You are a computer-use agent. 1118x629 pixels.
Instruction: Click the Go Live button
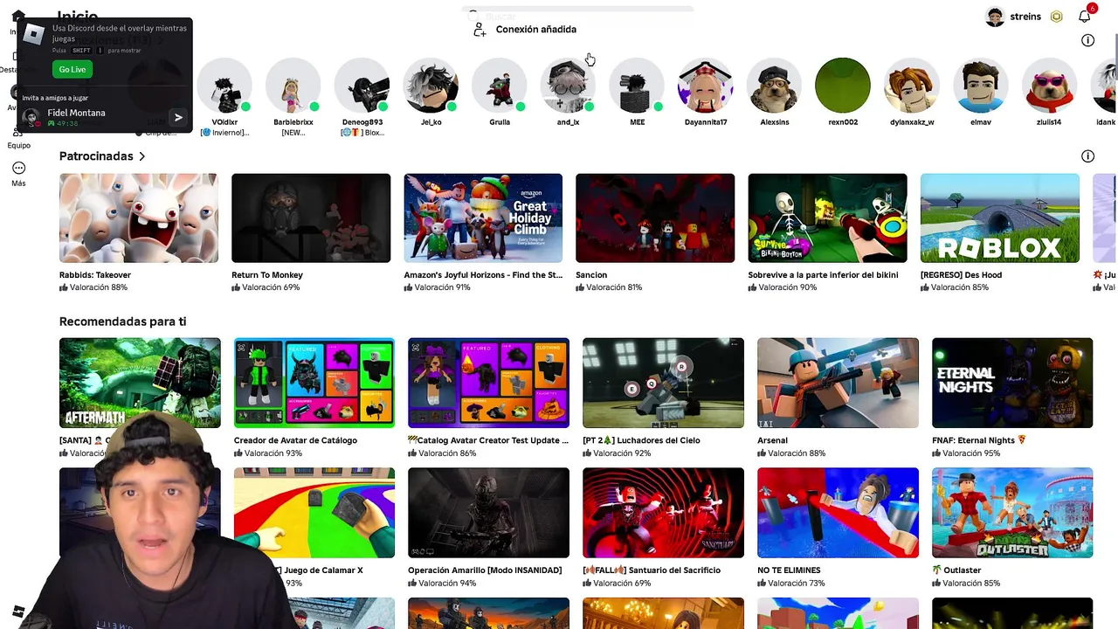click(x=72, y=69)
